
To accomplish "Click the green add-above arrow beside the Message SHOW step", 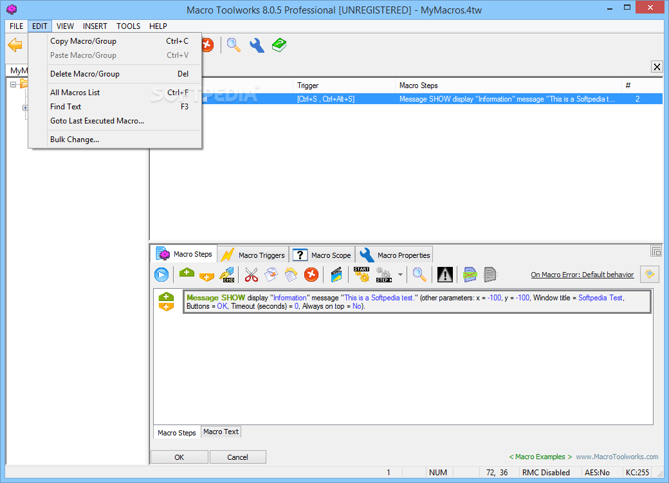I will 166,296.
